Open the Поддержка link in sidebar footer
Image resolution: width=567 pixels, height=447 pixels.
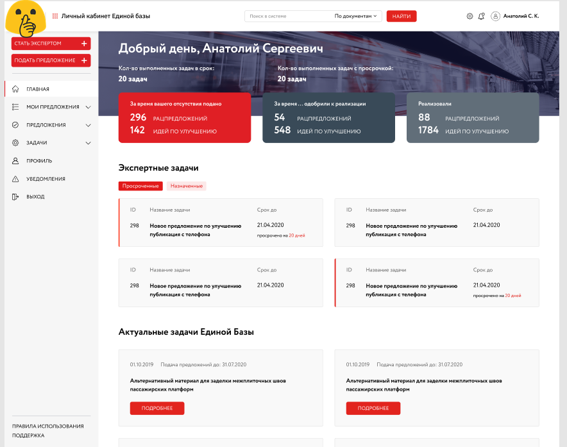(x=28, y=435)
